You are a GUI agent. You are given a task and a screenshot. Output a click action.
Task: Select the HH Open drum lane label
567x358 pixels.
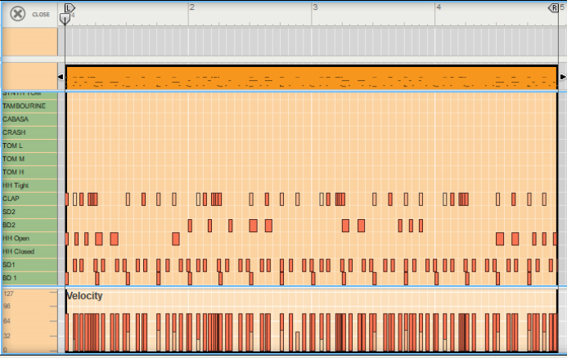tap(29, 238)
